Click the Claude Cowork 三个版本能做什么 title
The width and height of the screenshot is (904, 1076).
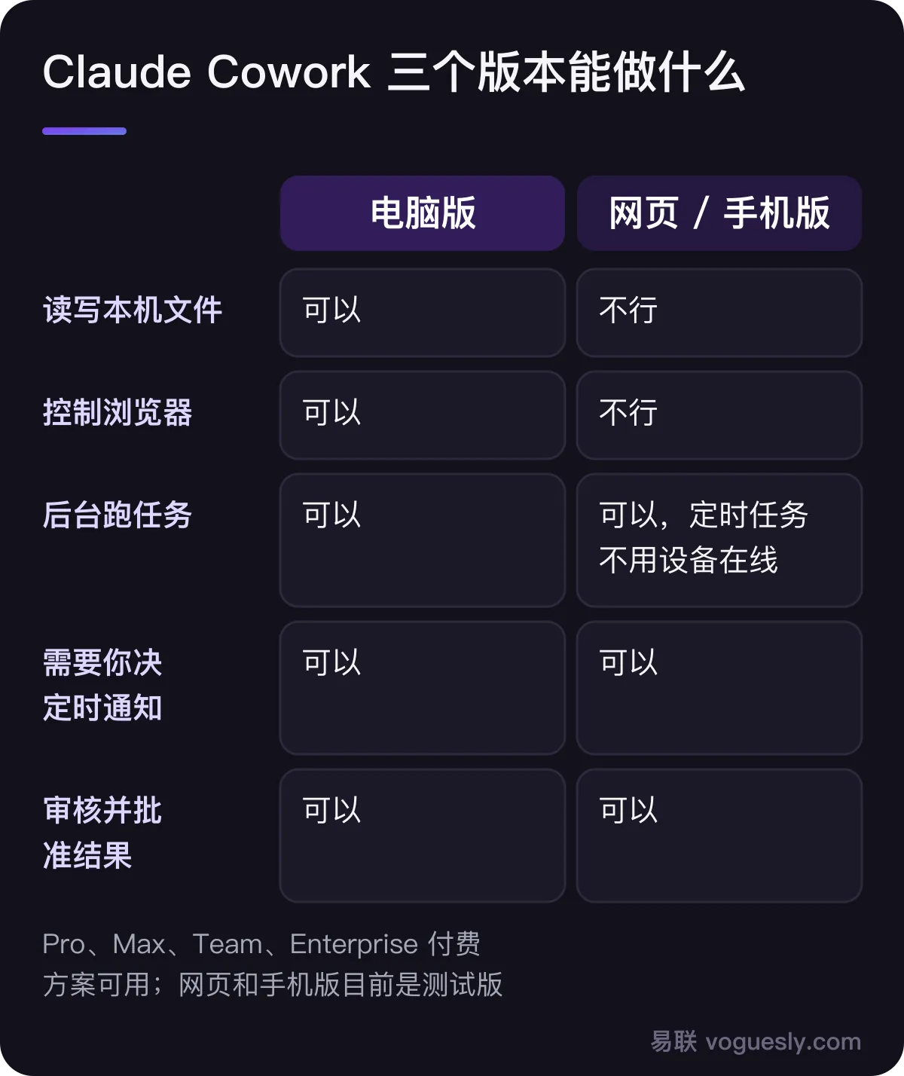tap(394, 72)
